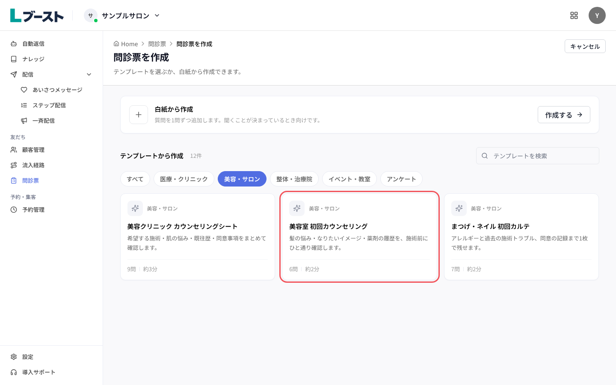Open 顧客管理 in the sidebar
The width and height of the screenshot is (616, 385).
click(x=51, y=150)
